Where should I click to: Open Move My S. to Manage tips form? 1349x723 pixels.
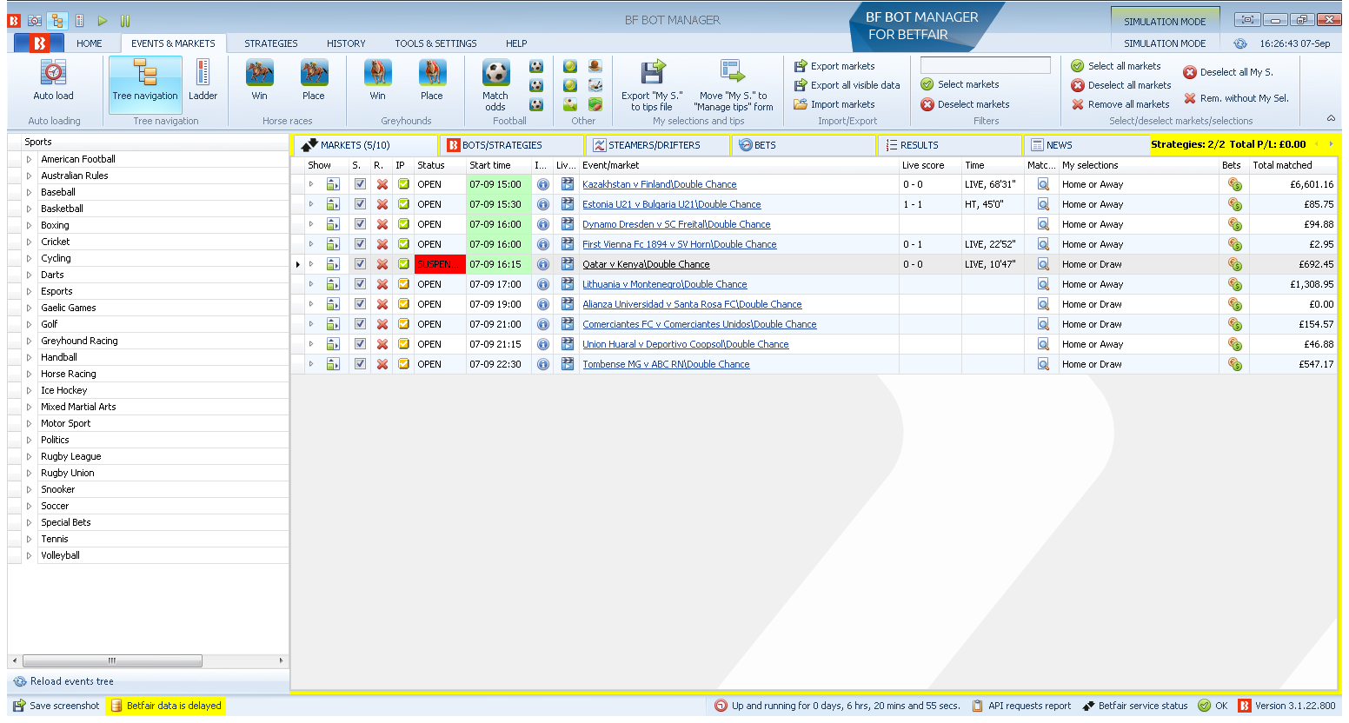733,85
